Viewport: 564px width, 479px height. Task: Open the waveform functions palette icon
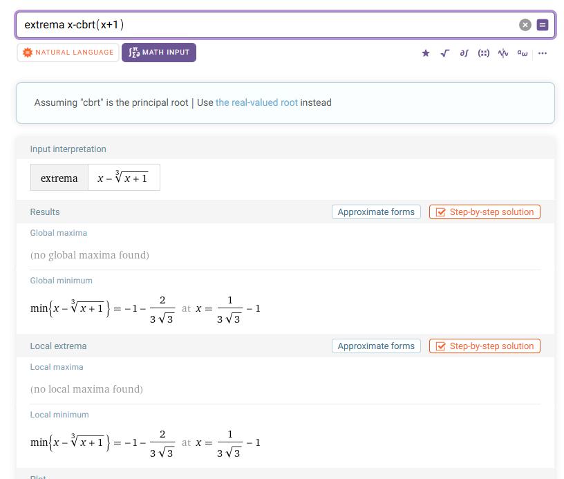pyautogui.click(x=503, y=53)
